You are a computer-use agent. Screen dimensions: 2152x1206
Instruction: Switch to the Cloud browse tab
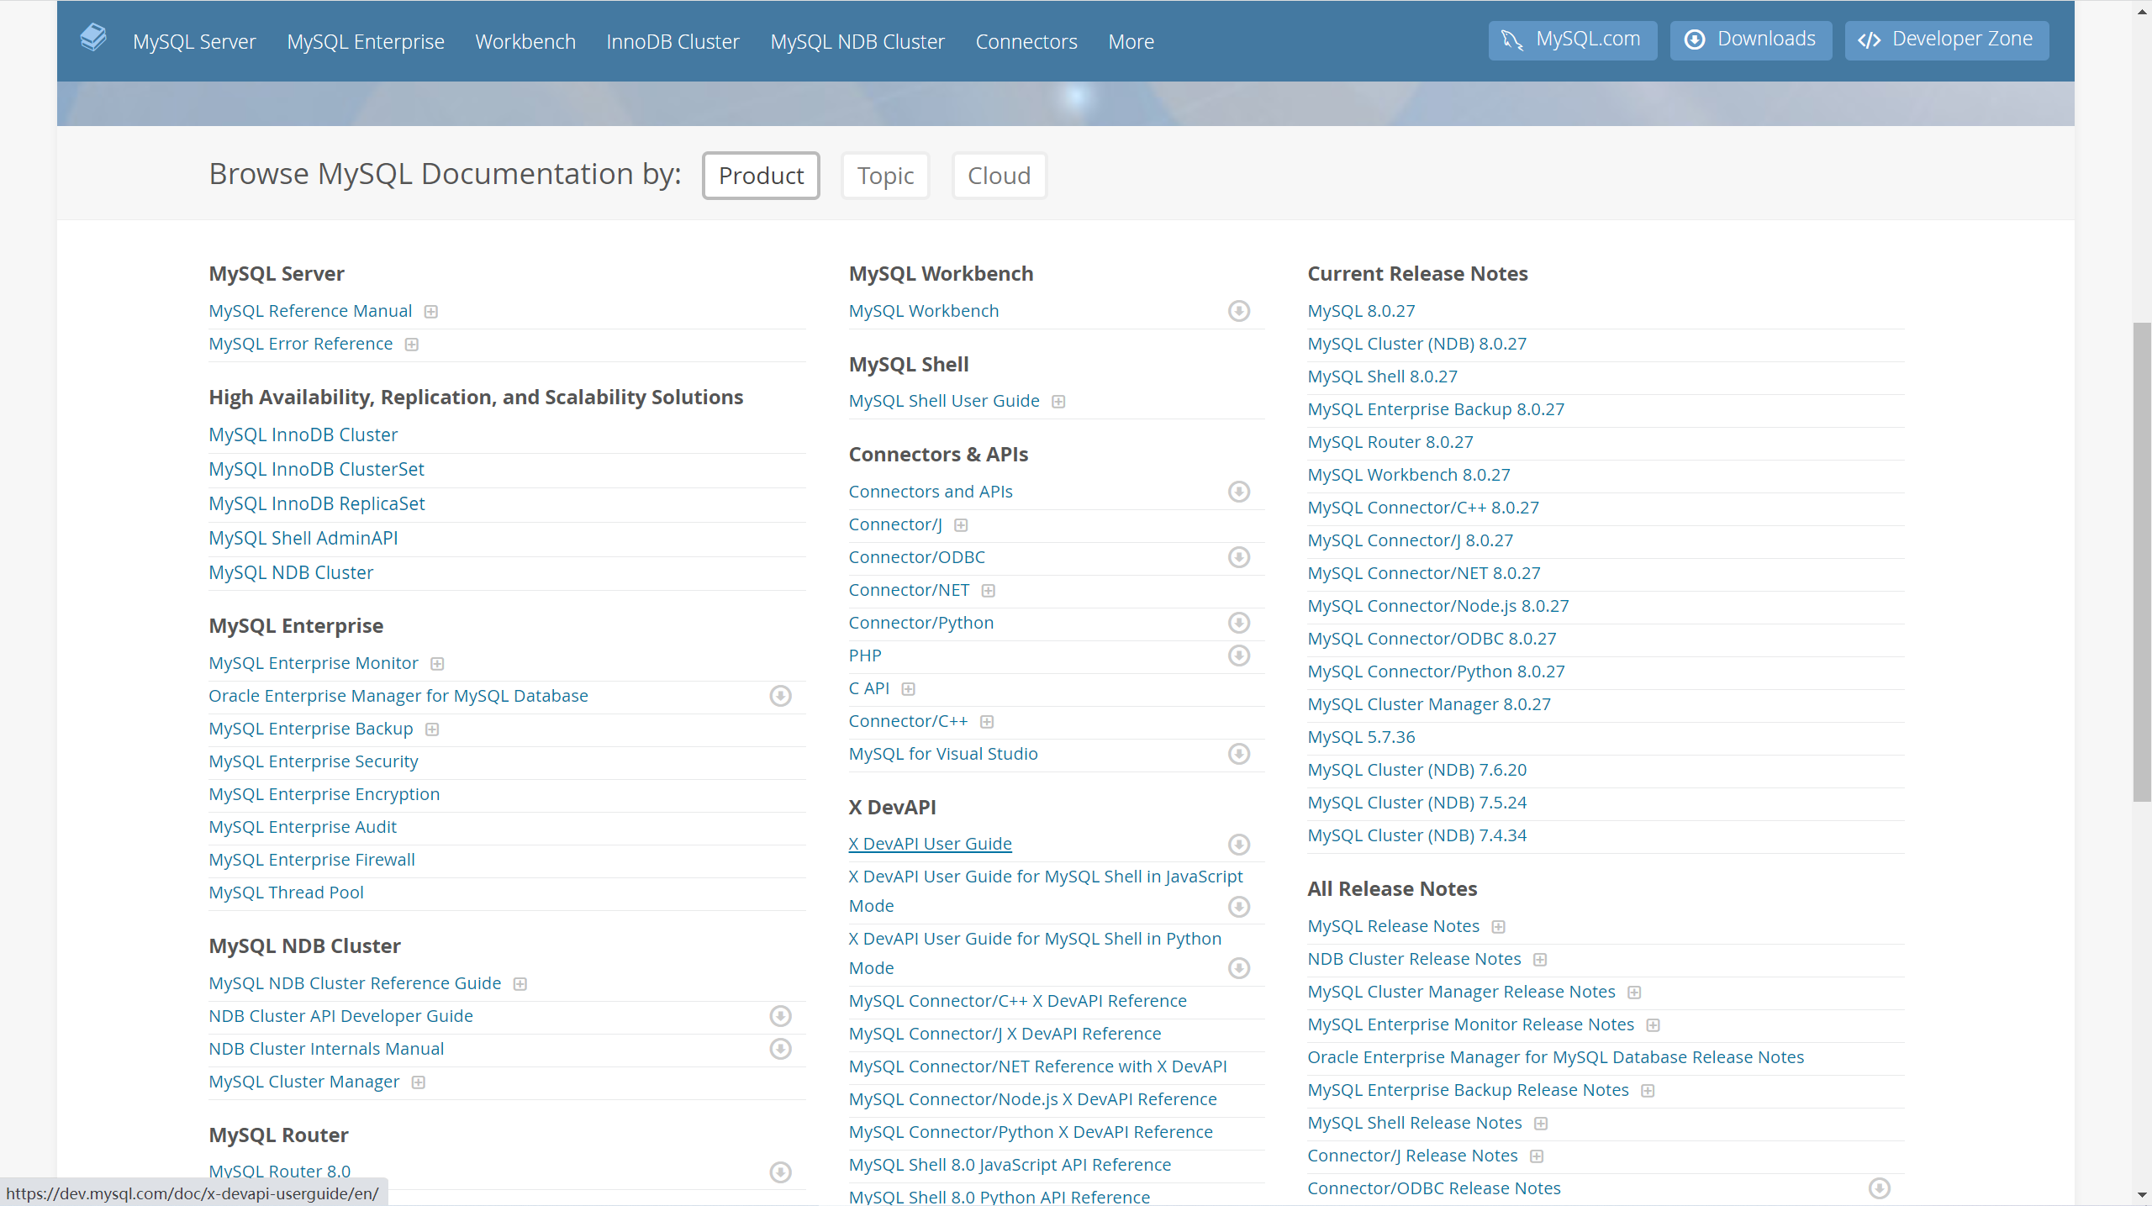999,175
